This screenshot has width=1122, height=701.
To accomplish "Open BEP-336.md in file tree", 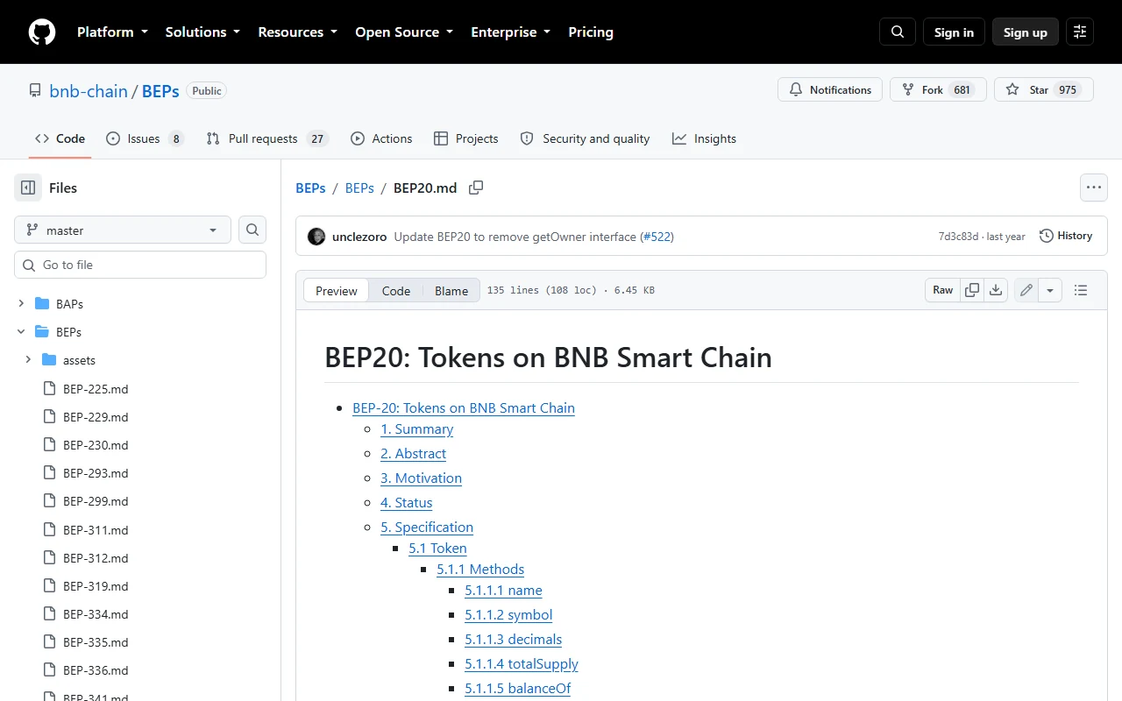I will tap(96, 670).
